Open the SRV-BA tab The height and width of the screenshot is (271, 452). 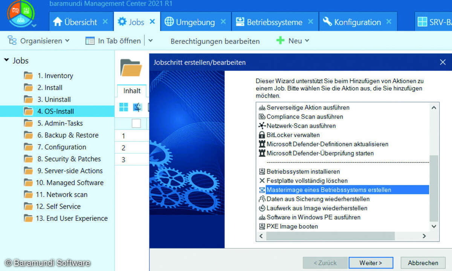point(434,22)
